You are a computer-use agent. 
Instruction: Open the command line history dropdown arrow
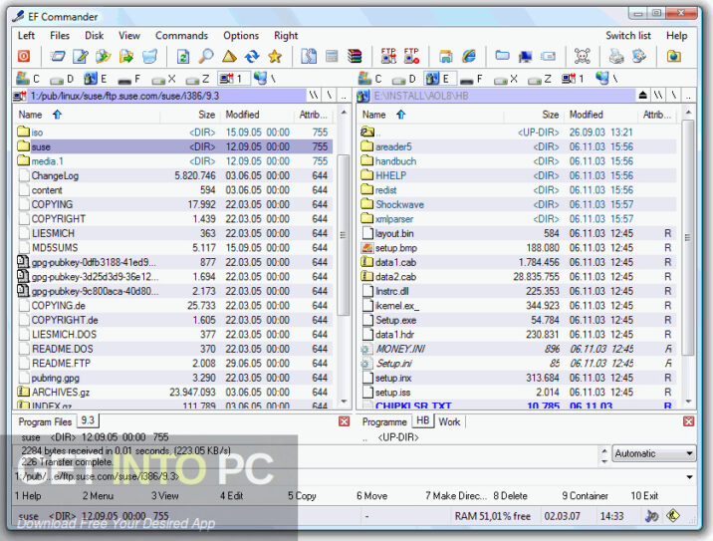689,477
